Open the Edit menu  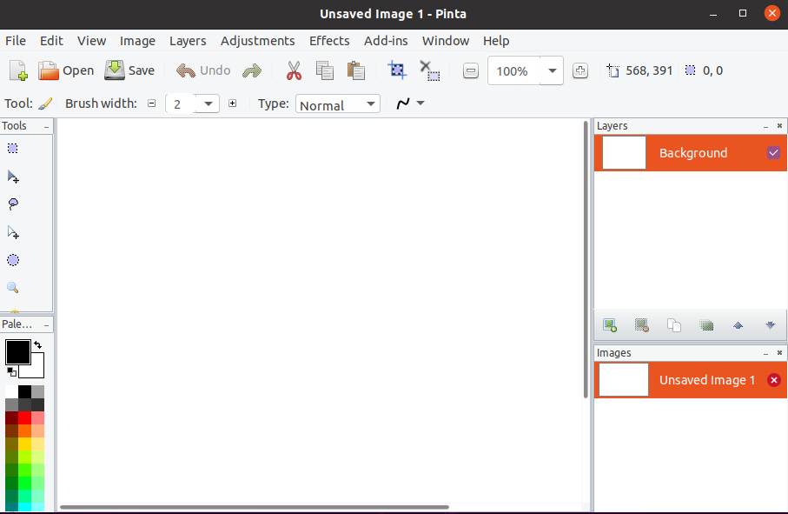[x=51, y=41]
